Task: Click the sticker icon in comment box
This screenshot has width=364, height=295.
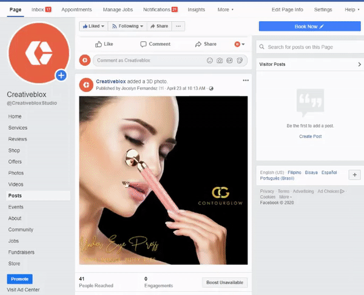Action: pos(240,60)
